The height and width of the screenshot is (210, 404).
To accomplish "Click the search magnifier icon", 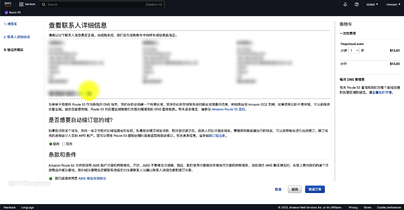I will 44,4.
